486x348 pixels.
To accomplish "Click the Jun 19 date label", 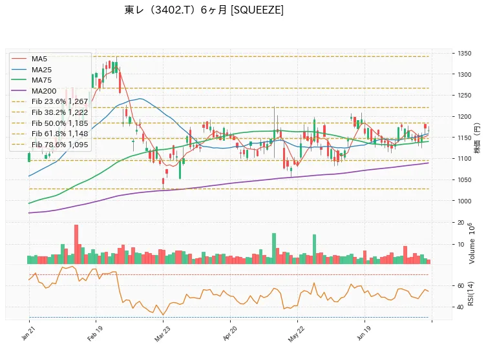I will pyautogui.click(x=364, y=333).
